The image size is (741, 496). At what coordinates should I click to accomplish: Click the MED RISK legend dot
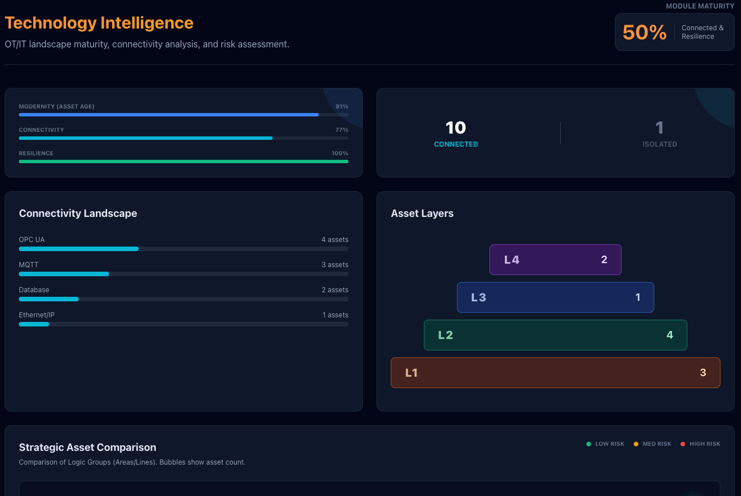(x=636, y=443)
